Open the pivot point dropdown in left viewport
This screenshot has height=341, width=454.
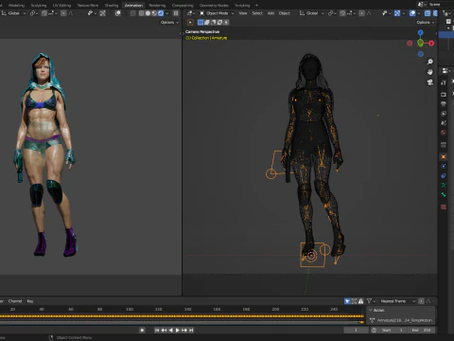[33, 13]
